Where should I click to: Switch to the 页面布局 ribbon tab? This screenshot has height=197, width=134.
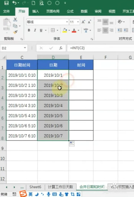tap(53, 11)
